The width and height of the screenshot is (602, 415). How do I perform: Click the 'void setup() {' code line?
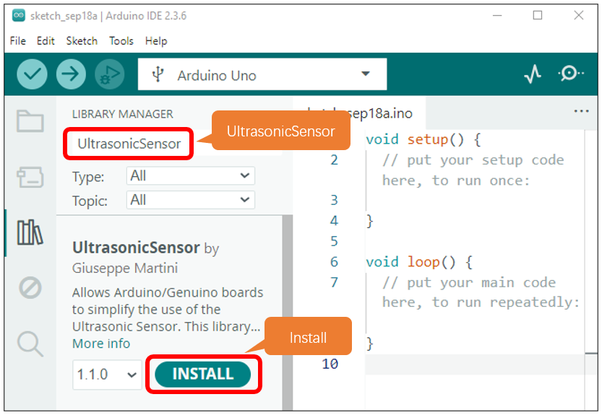pyautogui.click(x=423, y=139)
